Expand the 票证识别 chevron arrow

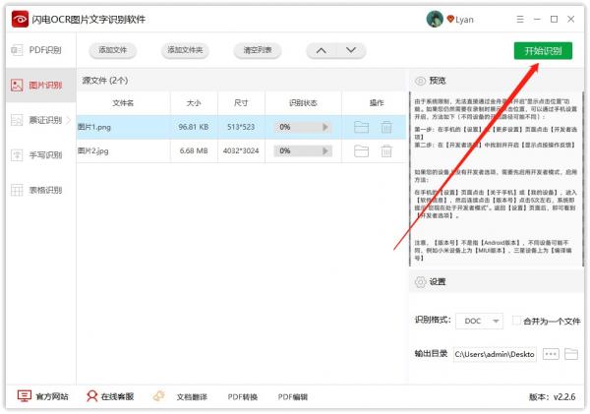click(x=69, y=120)
